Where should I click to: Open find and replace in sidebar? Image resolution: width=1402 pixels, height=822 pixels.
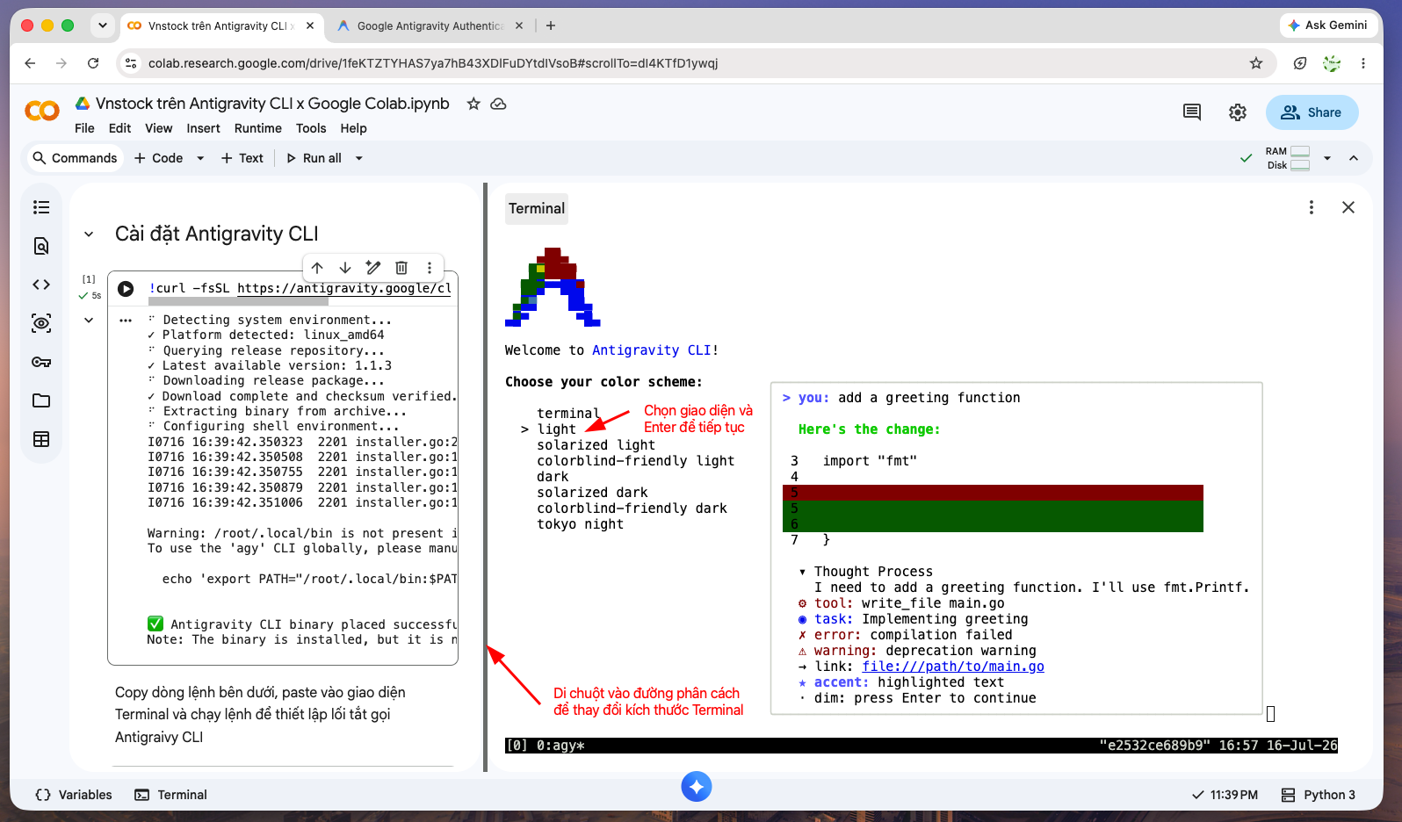[41, 246]
